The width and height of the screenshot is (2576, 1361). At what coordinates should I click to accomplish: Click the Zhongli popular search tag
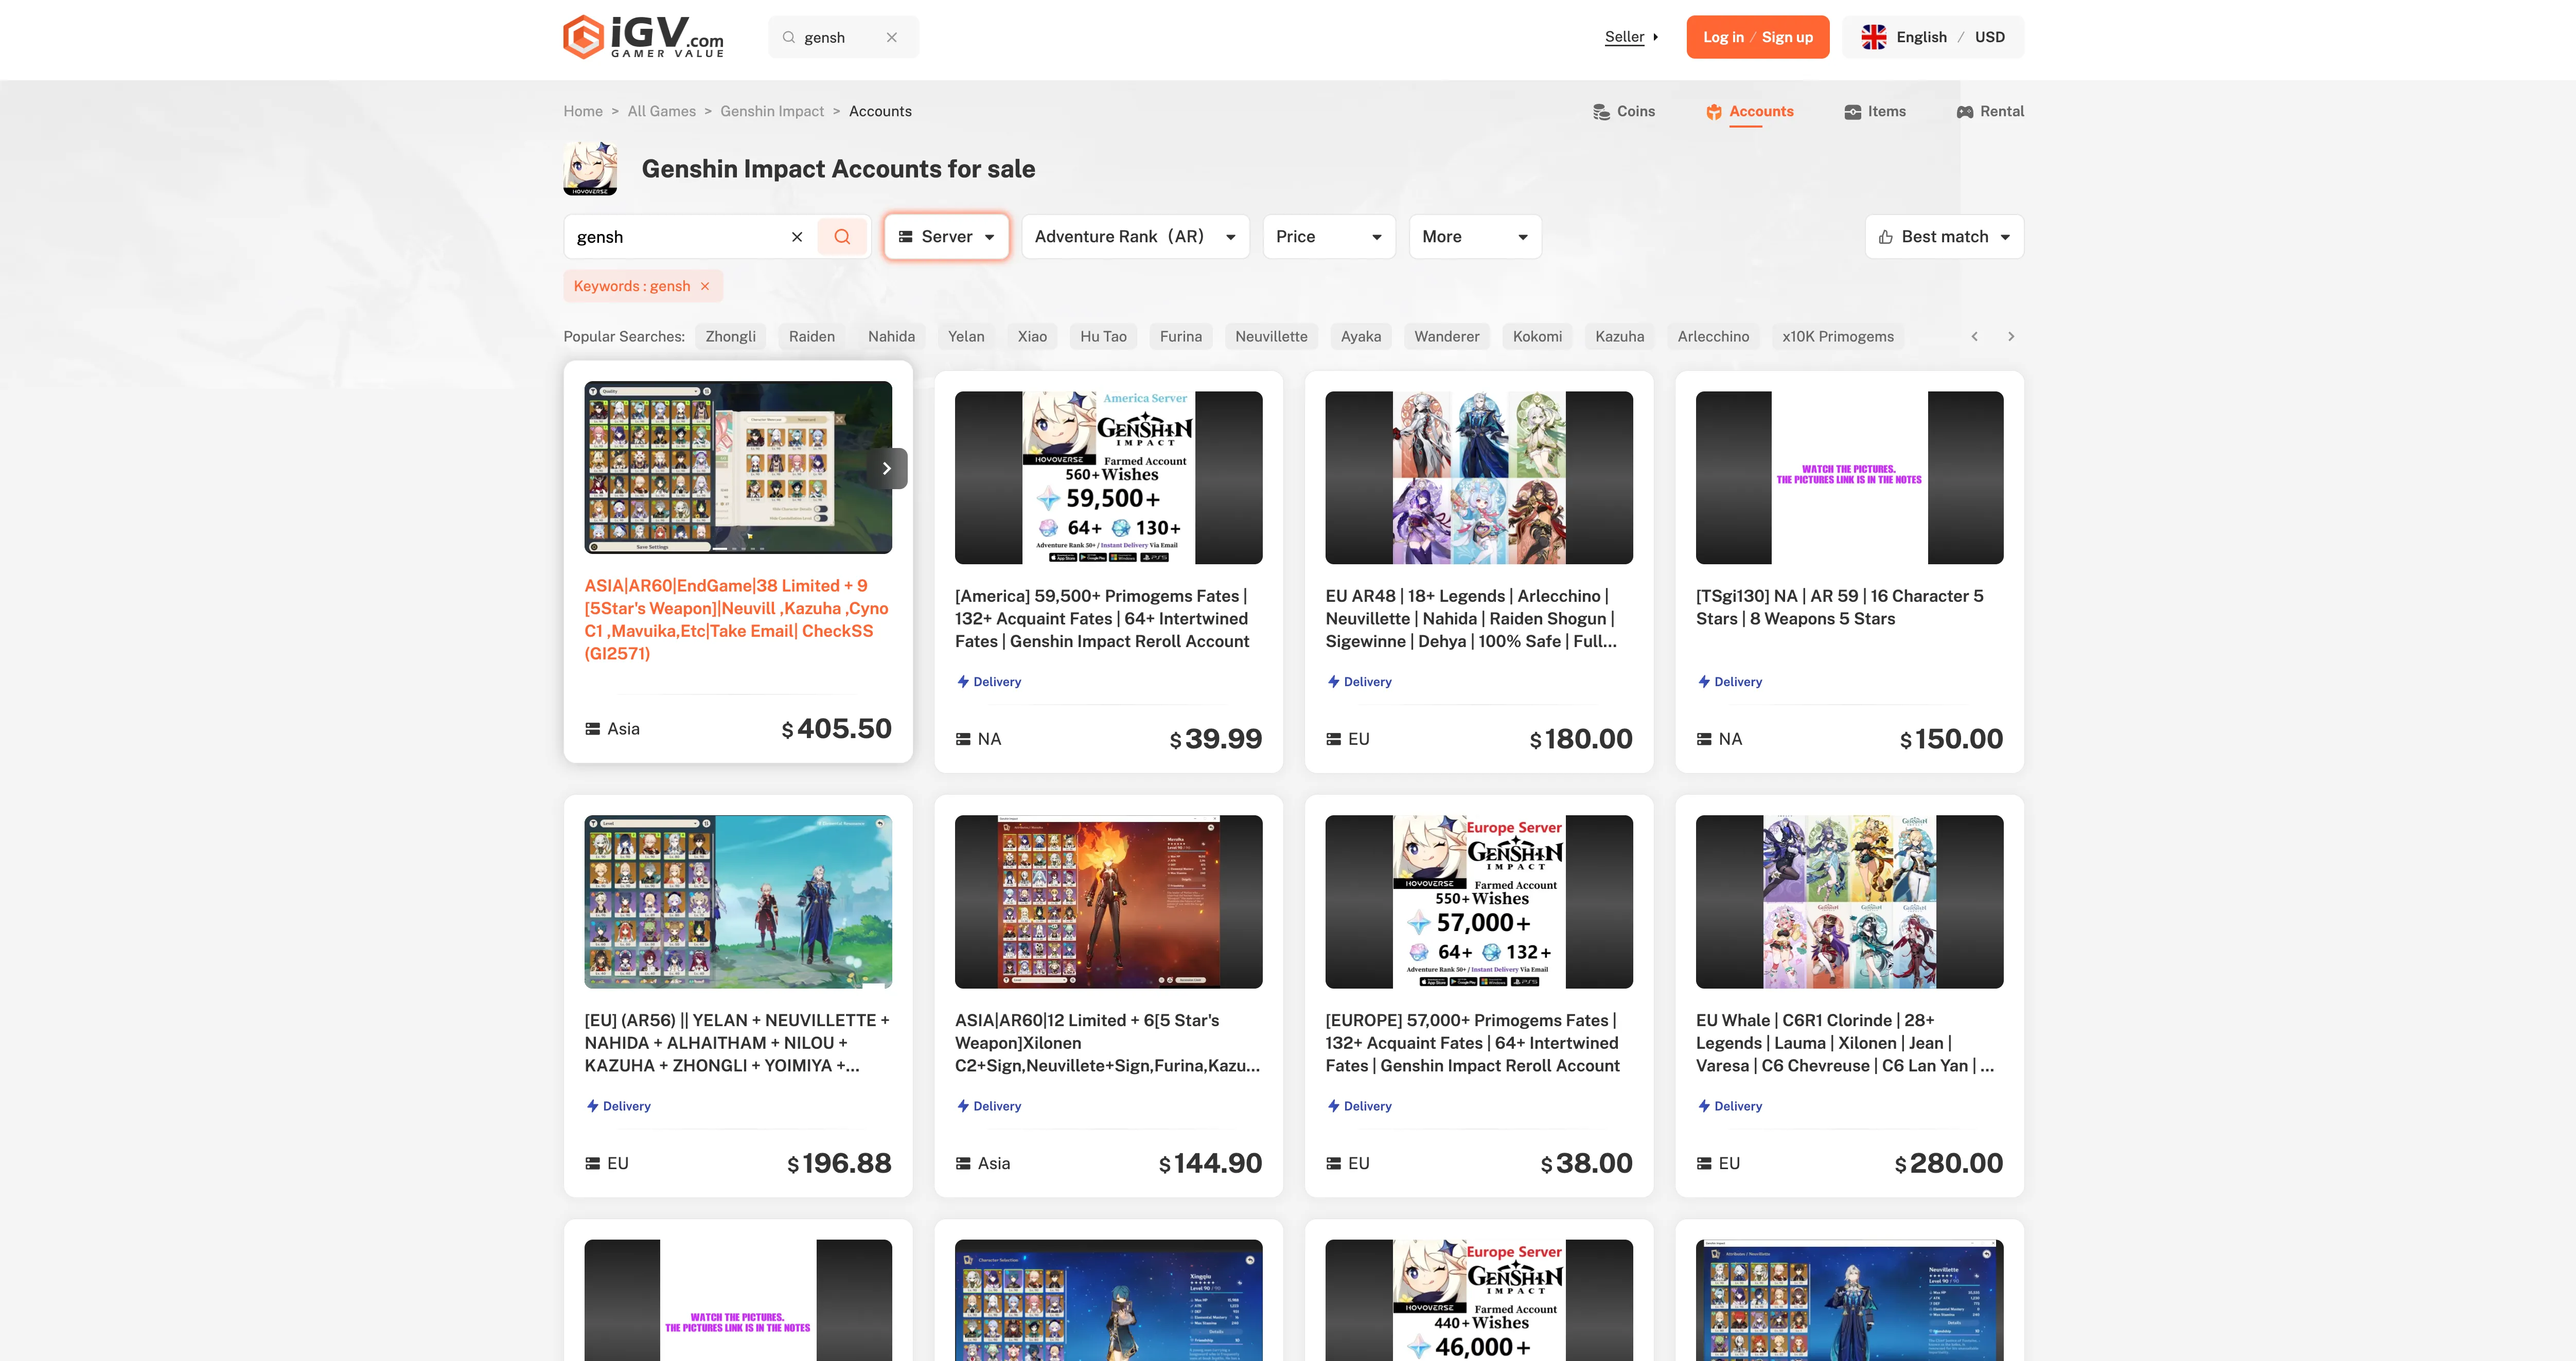click(730, 337)
